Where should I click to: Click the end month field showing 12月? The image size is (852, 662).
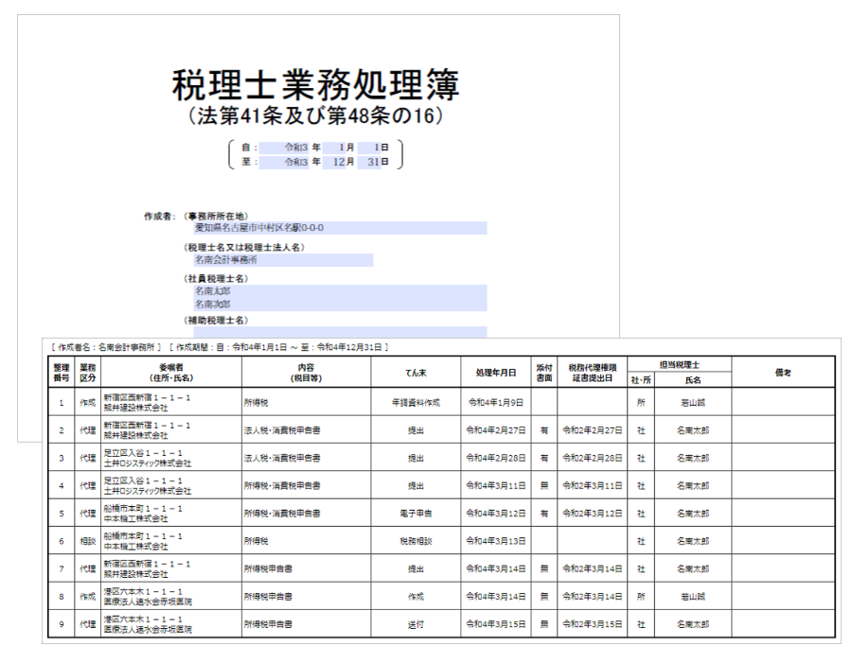tap(342, 162)
